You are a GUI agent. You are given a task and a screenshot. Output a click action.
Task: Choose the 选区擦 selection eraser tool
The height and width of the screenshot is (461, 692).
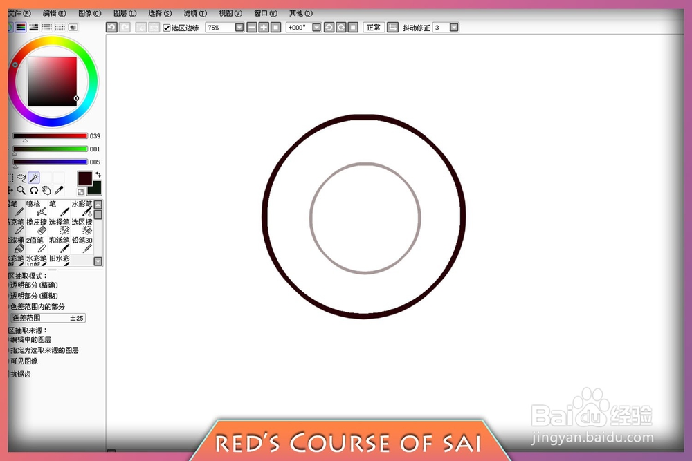82,227
